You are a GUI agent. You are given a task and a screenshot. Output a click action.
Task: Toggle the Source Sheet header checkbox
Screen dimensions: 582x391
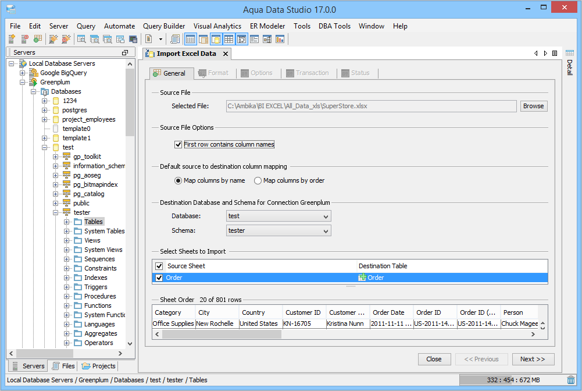[x=159, y=266]
